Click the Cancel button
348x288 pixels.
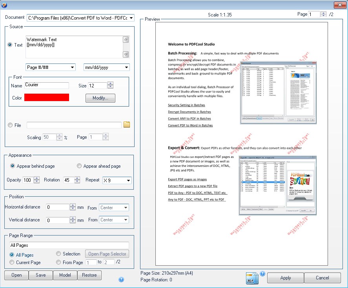coord(322,278)
